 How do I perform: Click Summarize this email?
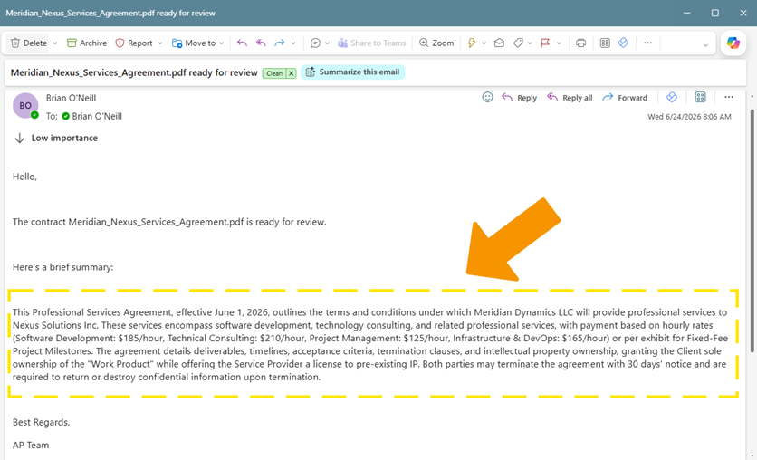(x=353, y=72)
